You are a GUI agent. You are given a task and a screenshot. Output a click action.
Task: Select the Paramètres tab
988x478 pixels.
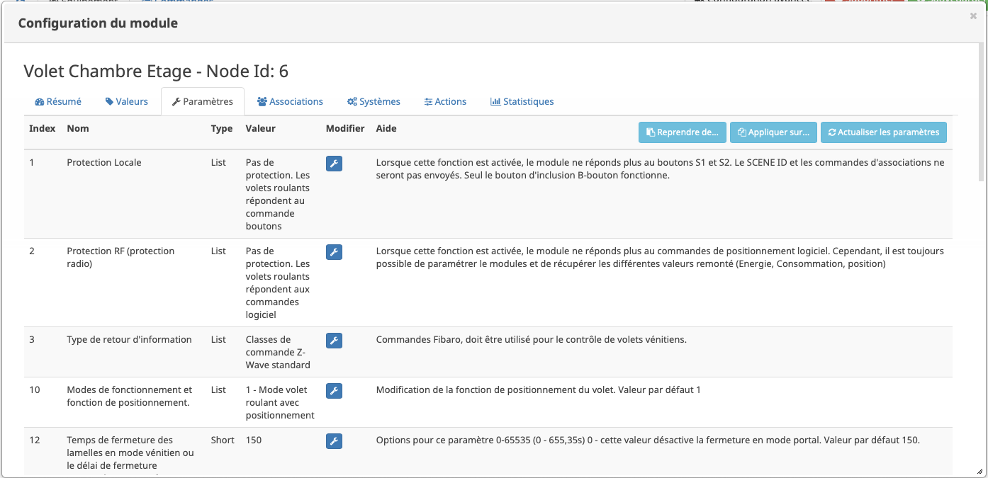(x=203, y=101)
